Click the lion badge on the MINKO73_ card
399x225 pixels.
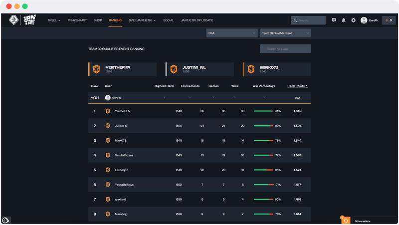(x=251, y=69)
